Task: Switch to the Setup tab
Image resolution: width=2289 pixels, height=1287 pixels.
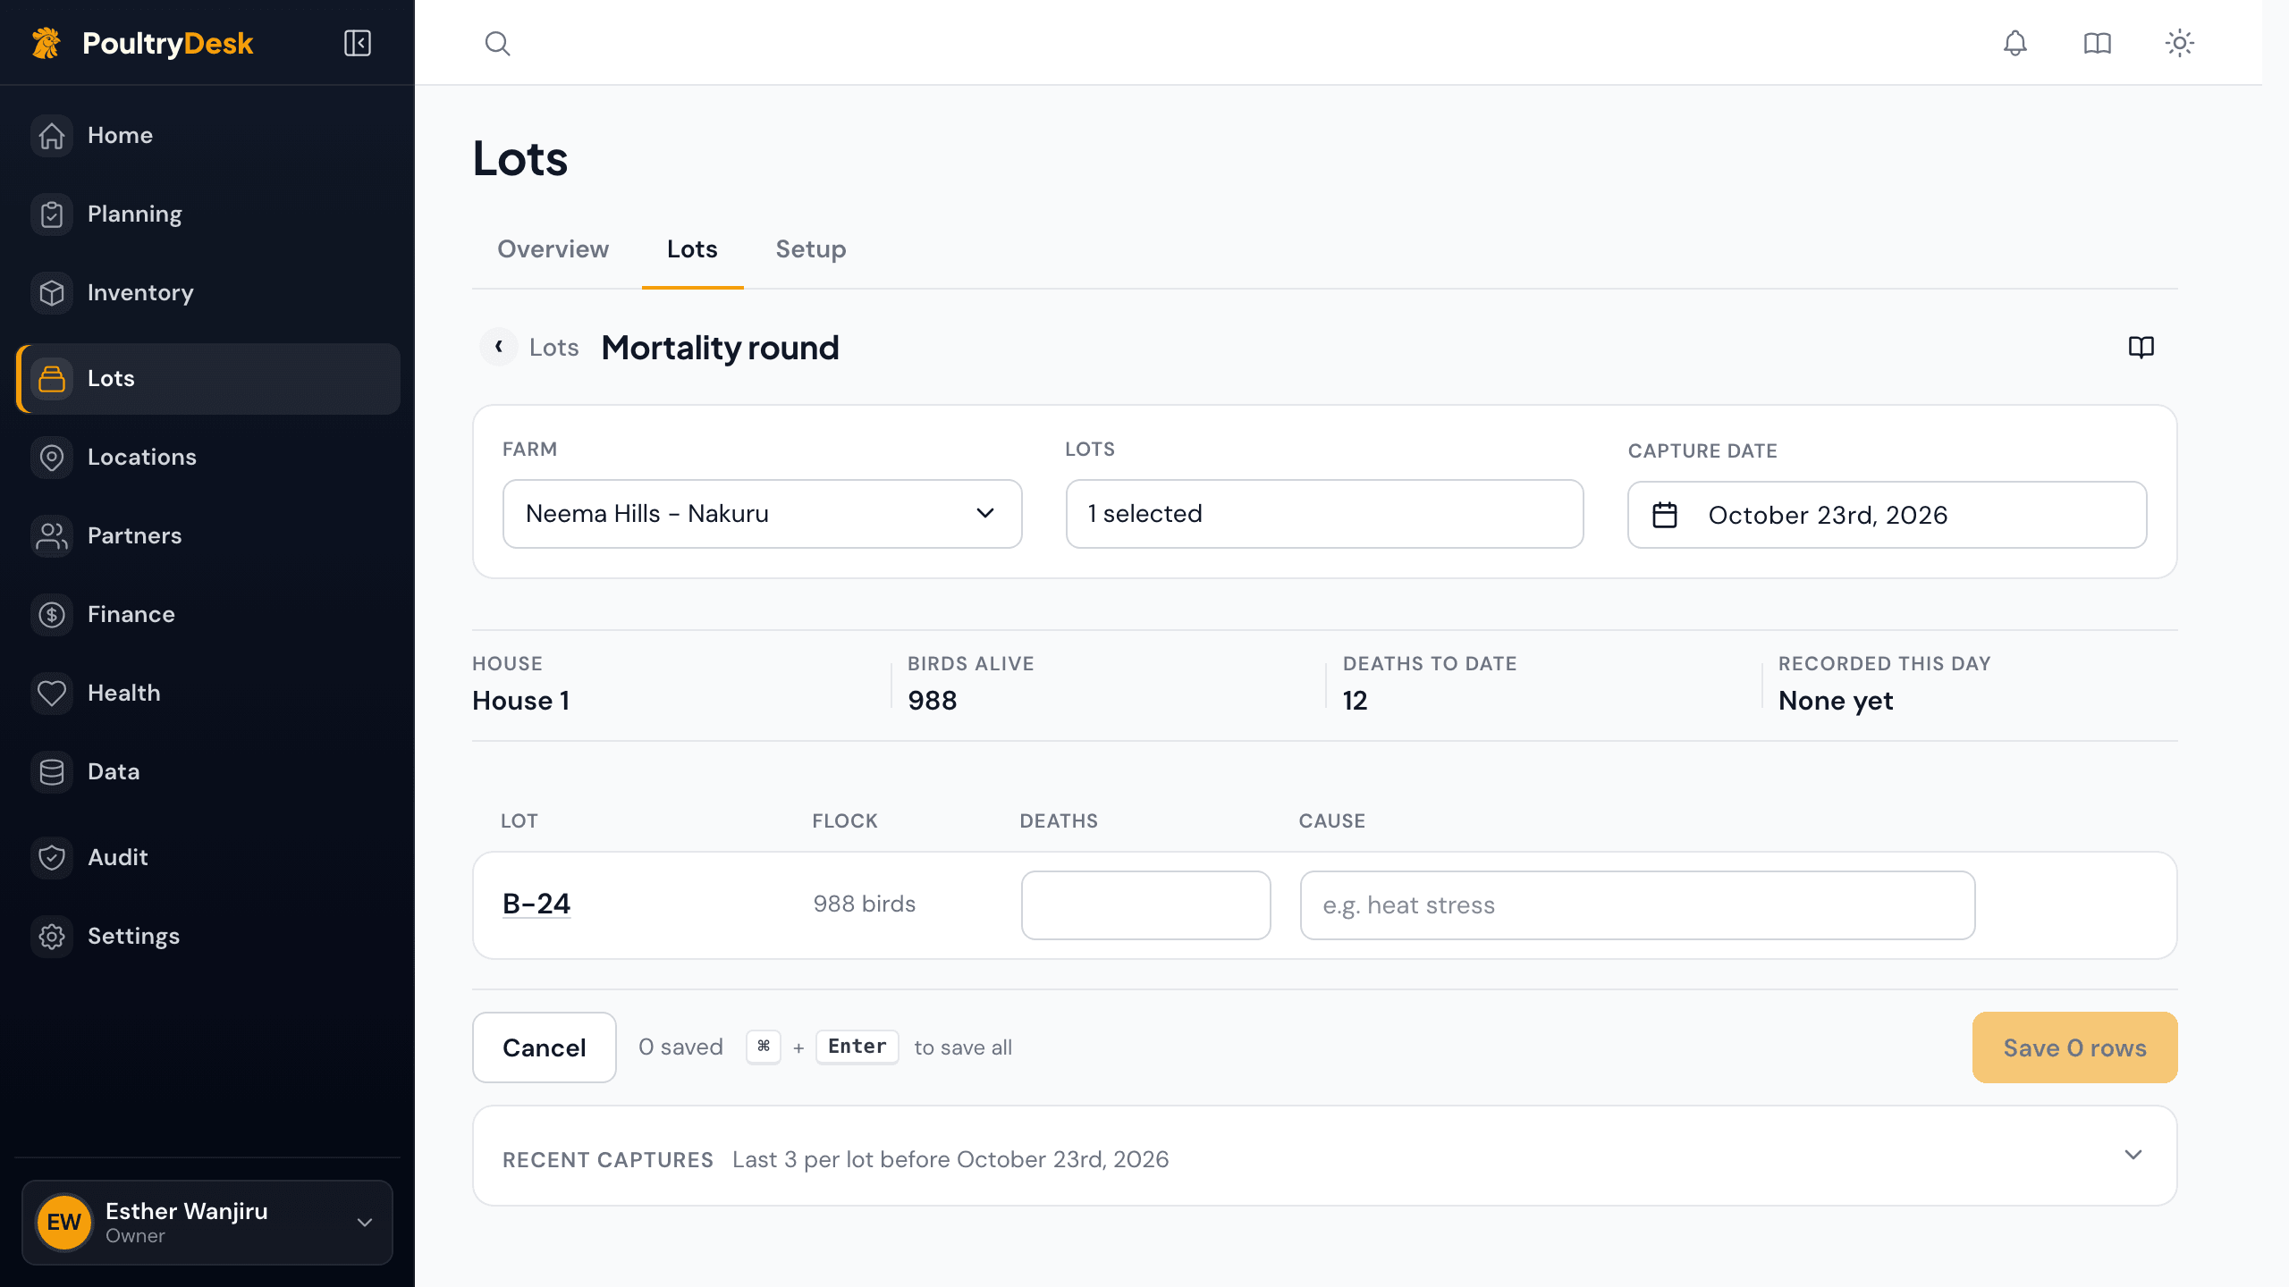Action: point(811,249)
